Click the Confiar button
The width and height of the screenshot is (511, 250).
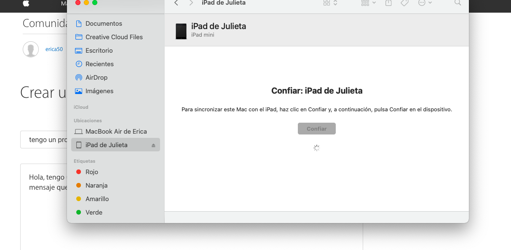[x=317, y=129]
